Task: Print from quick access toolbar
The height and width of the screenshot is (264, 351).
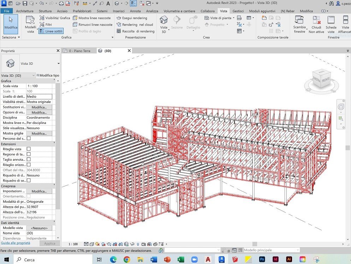Action: coord(61,4)
